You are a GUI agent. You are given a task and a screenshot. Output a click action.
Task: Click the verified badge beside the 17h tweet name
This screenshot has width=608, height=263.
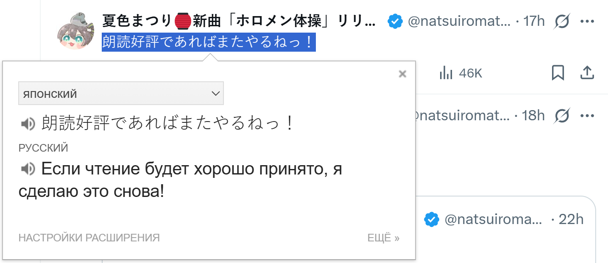click(395, 21)
